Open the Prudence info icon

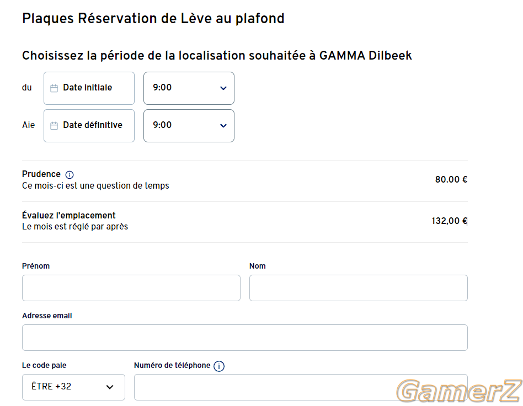click(70, 174)
